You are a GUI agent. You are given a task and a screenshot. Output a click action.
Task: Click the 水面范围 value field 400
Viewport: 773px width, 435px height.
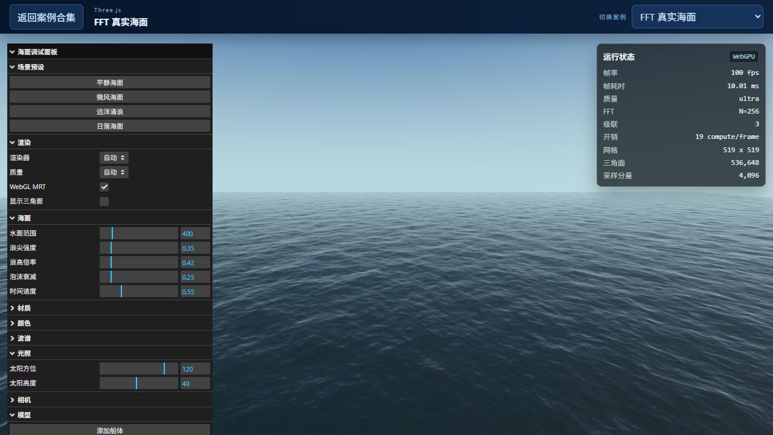coord(195,233)
